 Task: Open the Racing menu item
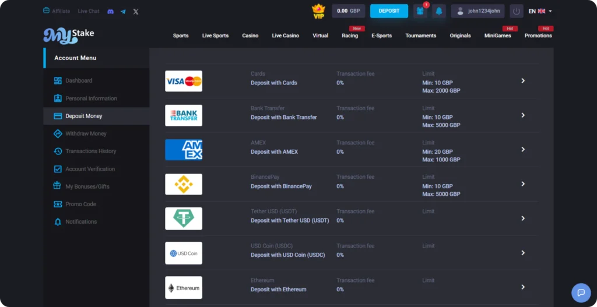point(350,36)
